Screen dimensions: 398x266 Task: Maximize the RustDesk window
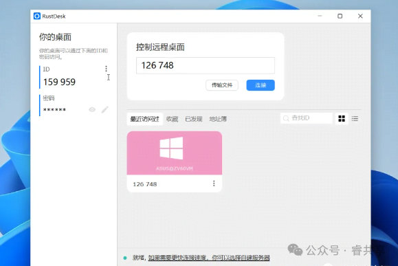[340, 16]
